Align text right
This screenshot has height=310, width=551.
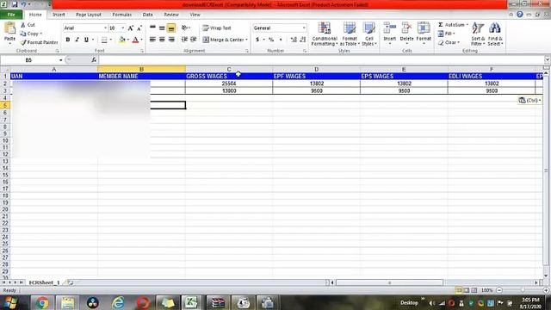[x=171, y=40]
